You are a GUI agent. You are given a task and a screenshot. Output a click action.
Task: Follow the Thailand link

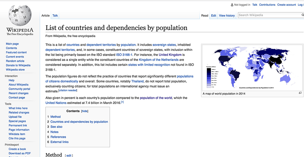(137, 82)
